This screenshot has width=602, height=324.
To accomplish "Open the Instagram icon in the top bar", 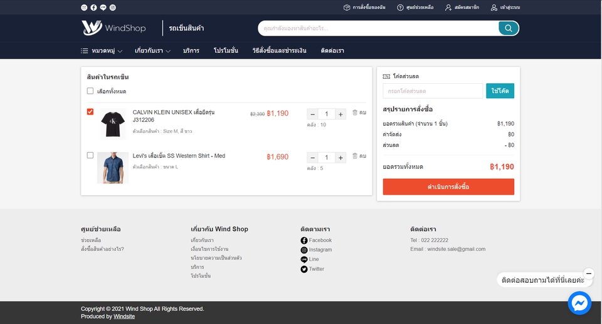I will point(113,8).
